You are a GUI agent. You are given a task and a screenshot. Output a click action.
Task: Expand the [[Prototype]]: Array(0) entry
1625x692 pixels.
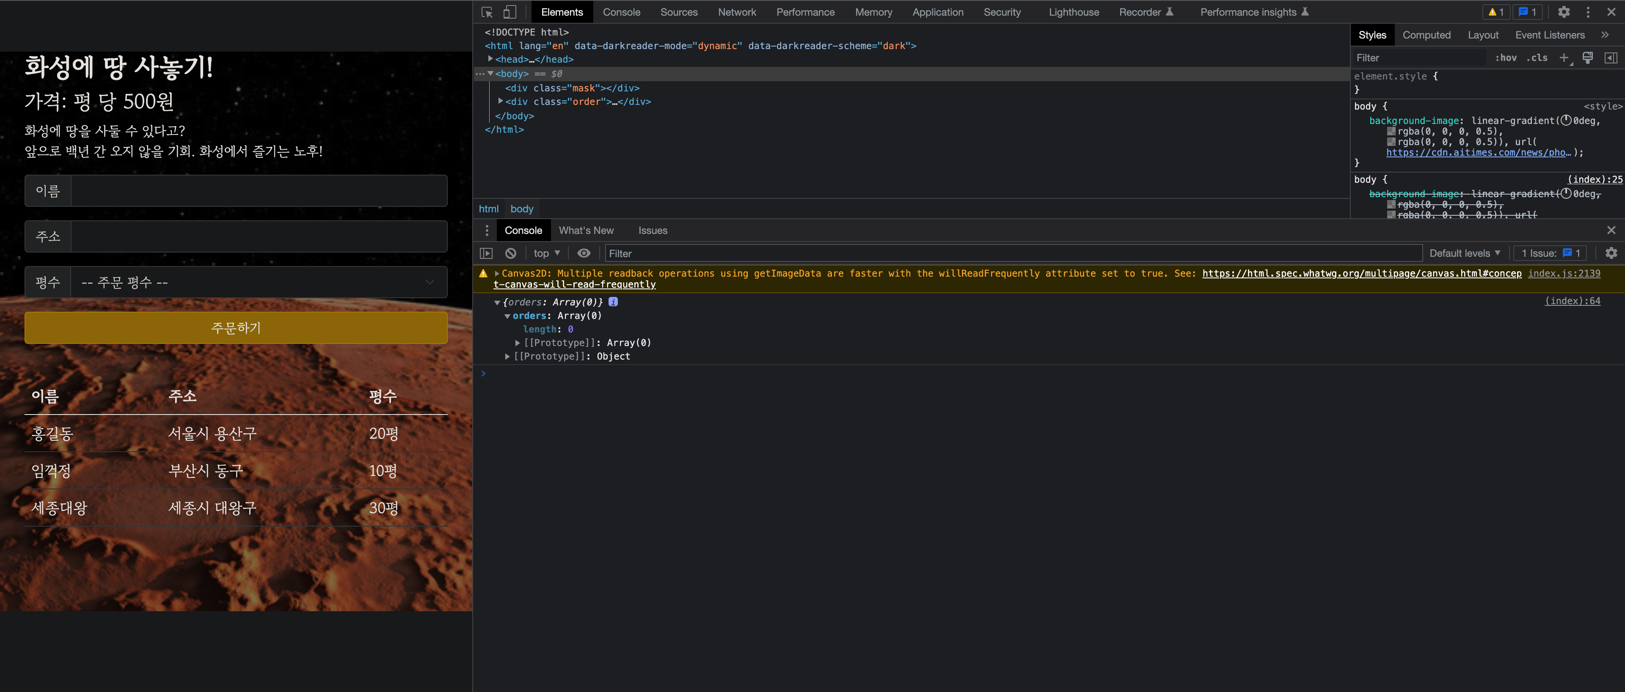(x=518, y=343)
